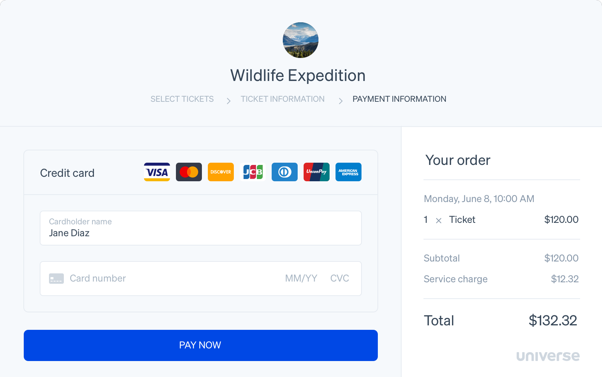The height and width of the screenshot is (377, 602).
Task: Click the MM/YY expiry field
Action: tap(301, 279)
